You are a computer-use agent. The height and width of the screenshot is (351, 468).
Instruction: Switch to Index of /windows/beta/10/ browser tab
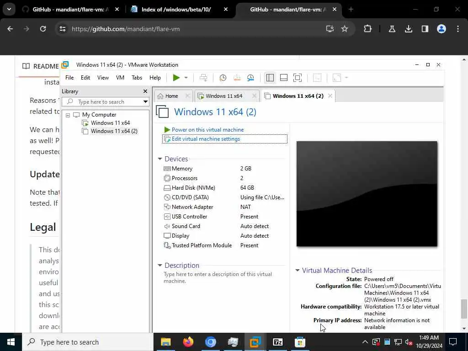[x=176, y=10]
